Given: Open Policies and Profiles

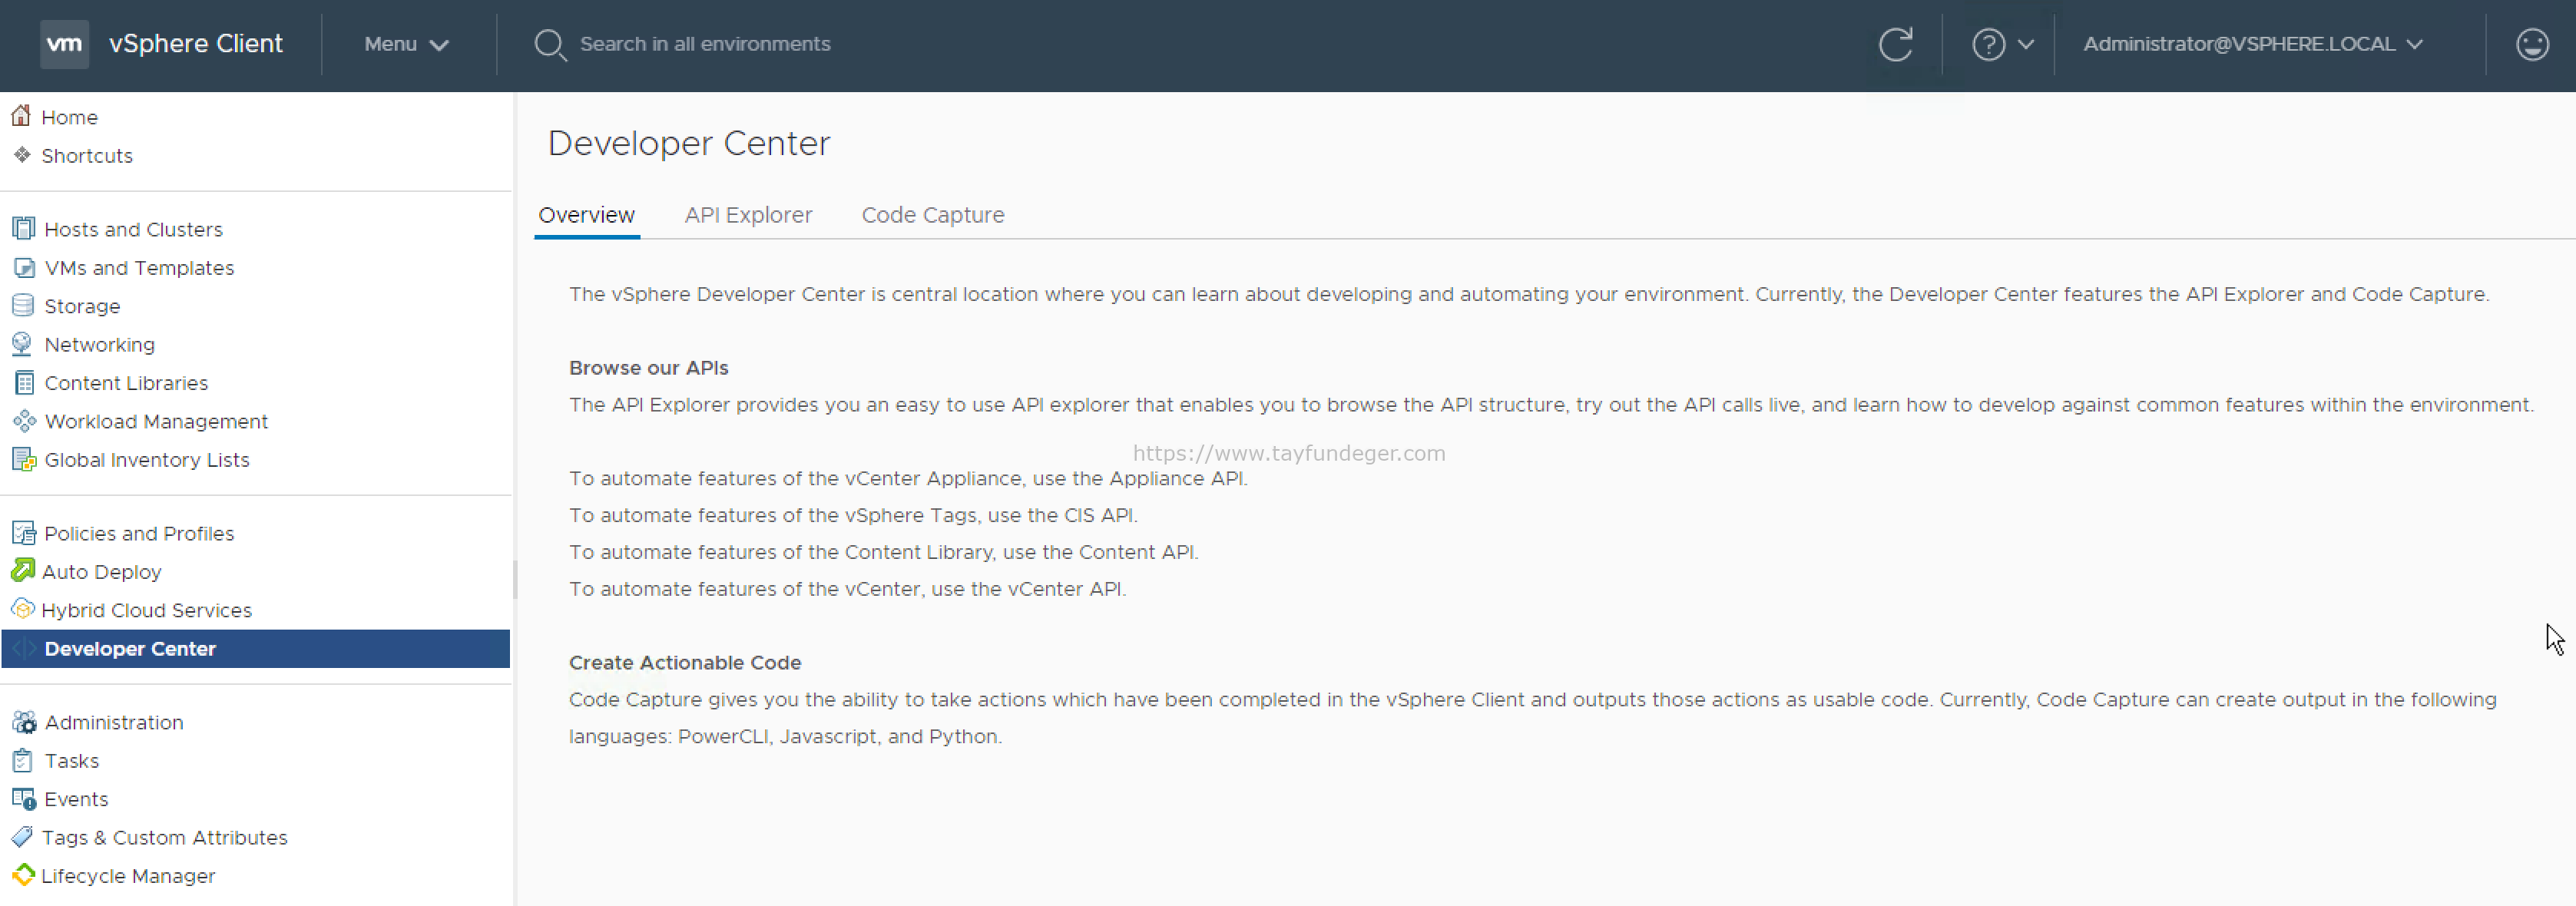Looking at the screenshot, I should point(139,533).
